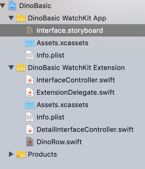Click the ExtensionDelegate.swift file icon

click(x=30, y=92)
